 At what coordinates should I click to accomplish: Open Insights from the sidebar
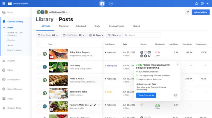(x=11, y=61)
